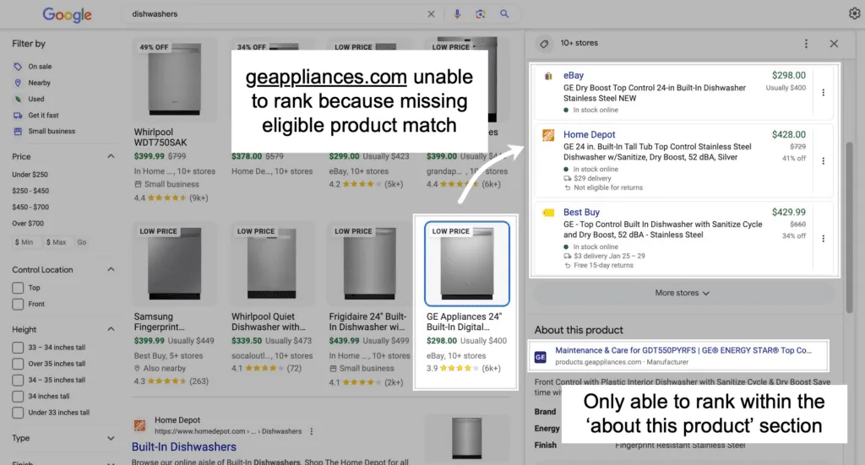Expand the More stores list
Image resolution: width=865 pixels, height=465 pixels.
(x=683, y=293)
